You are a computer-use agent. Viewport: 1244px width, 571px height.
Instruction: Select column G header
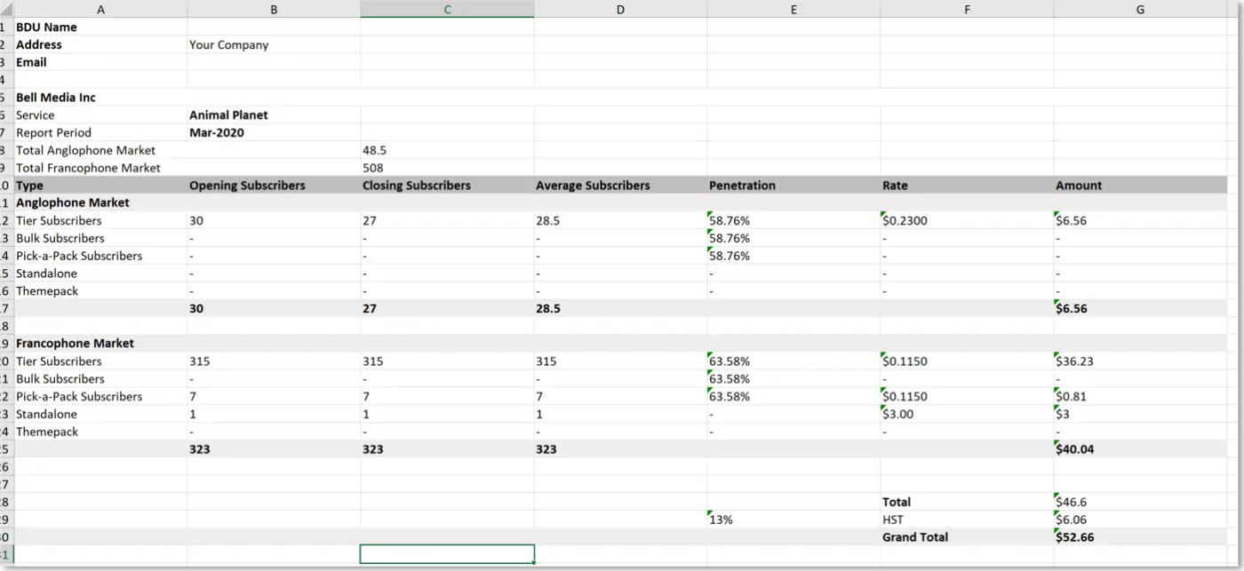1140,10
